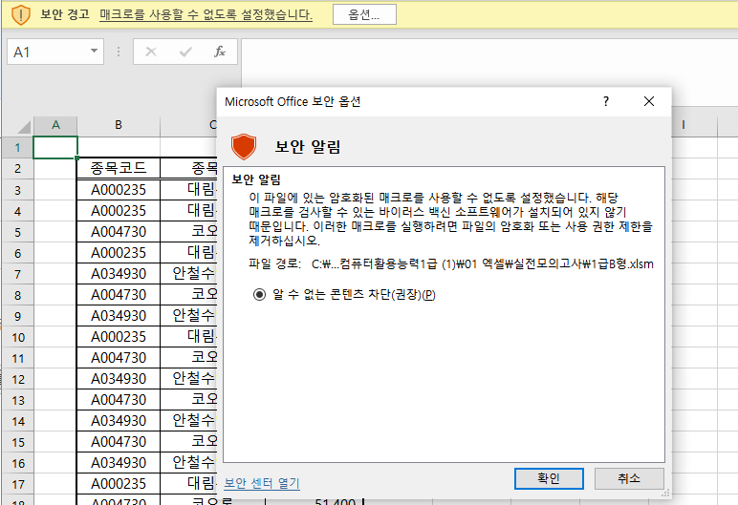The height and width of the screenshot is (505, 738).
Task: Select the 알 수 없는 콘텐츠 차단 radio button
Action: (x=259, y=295)
